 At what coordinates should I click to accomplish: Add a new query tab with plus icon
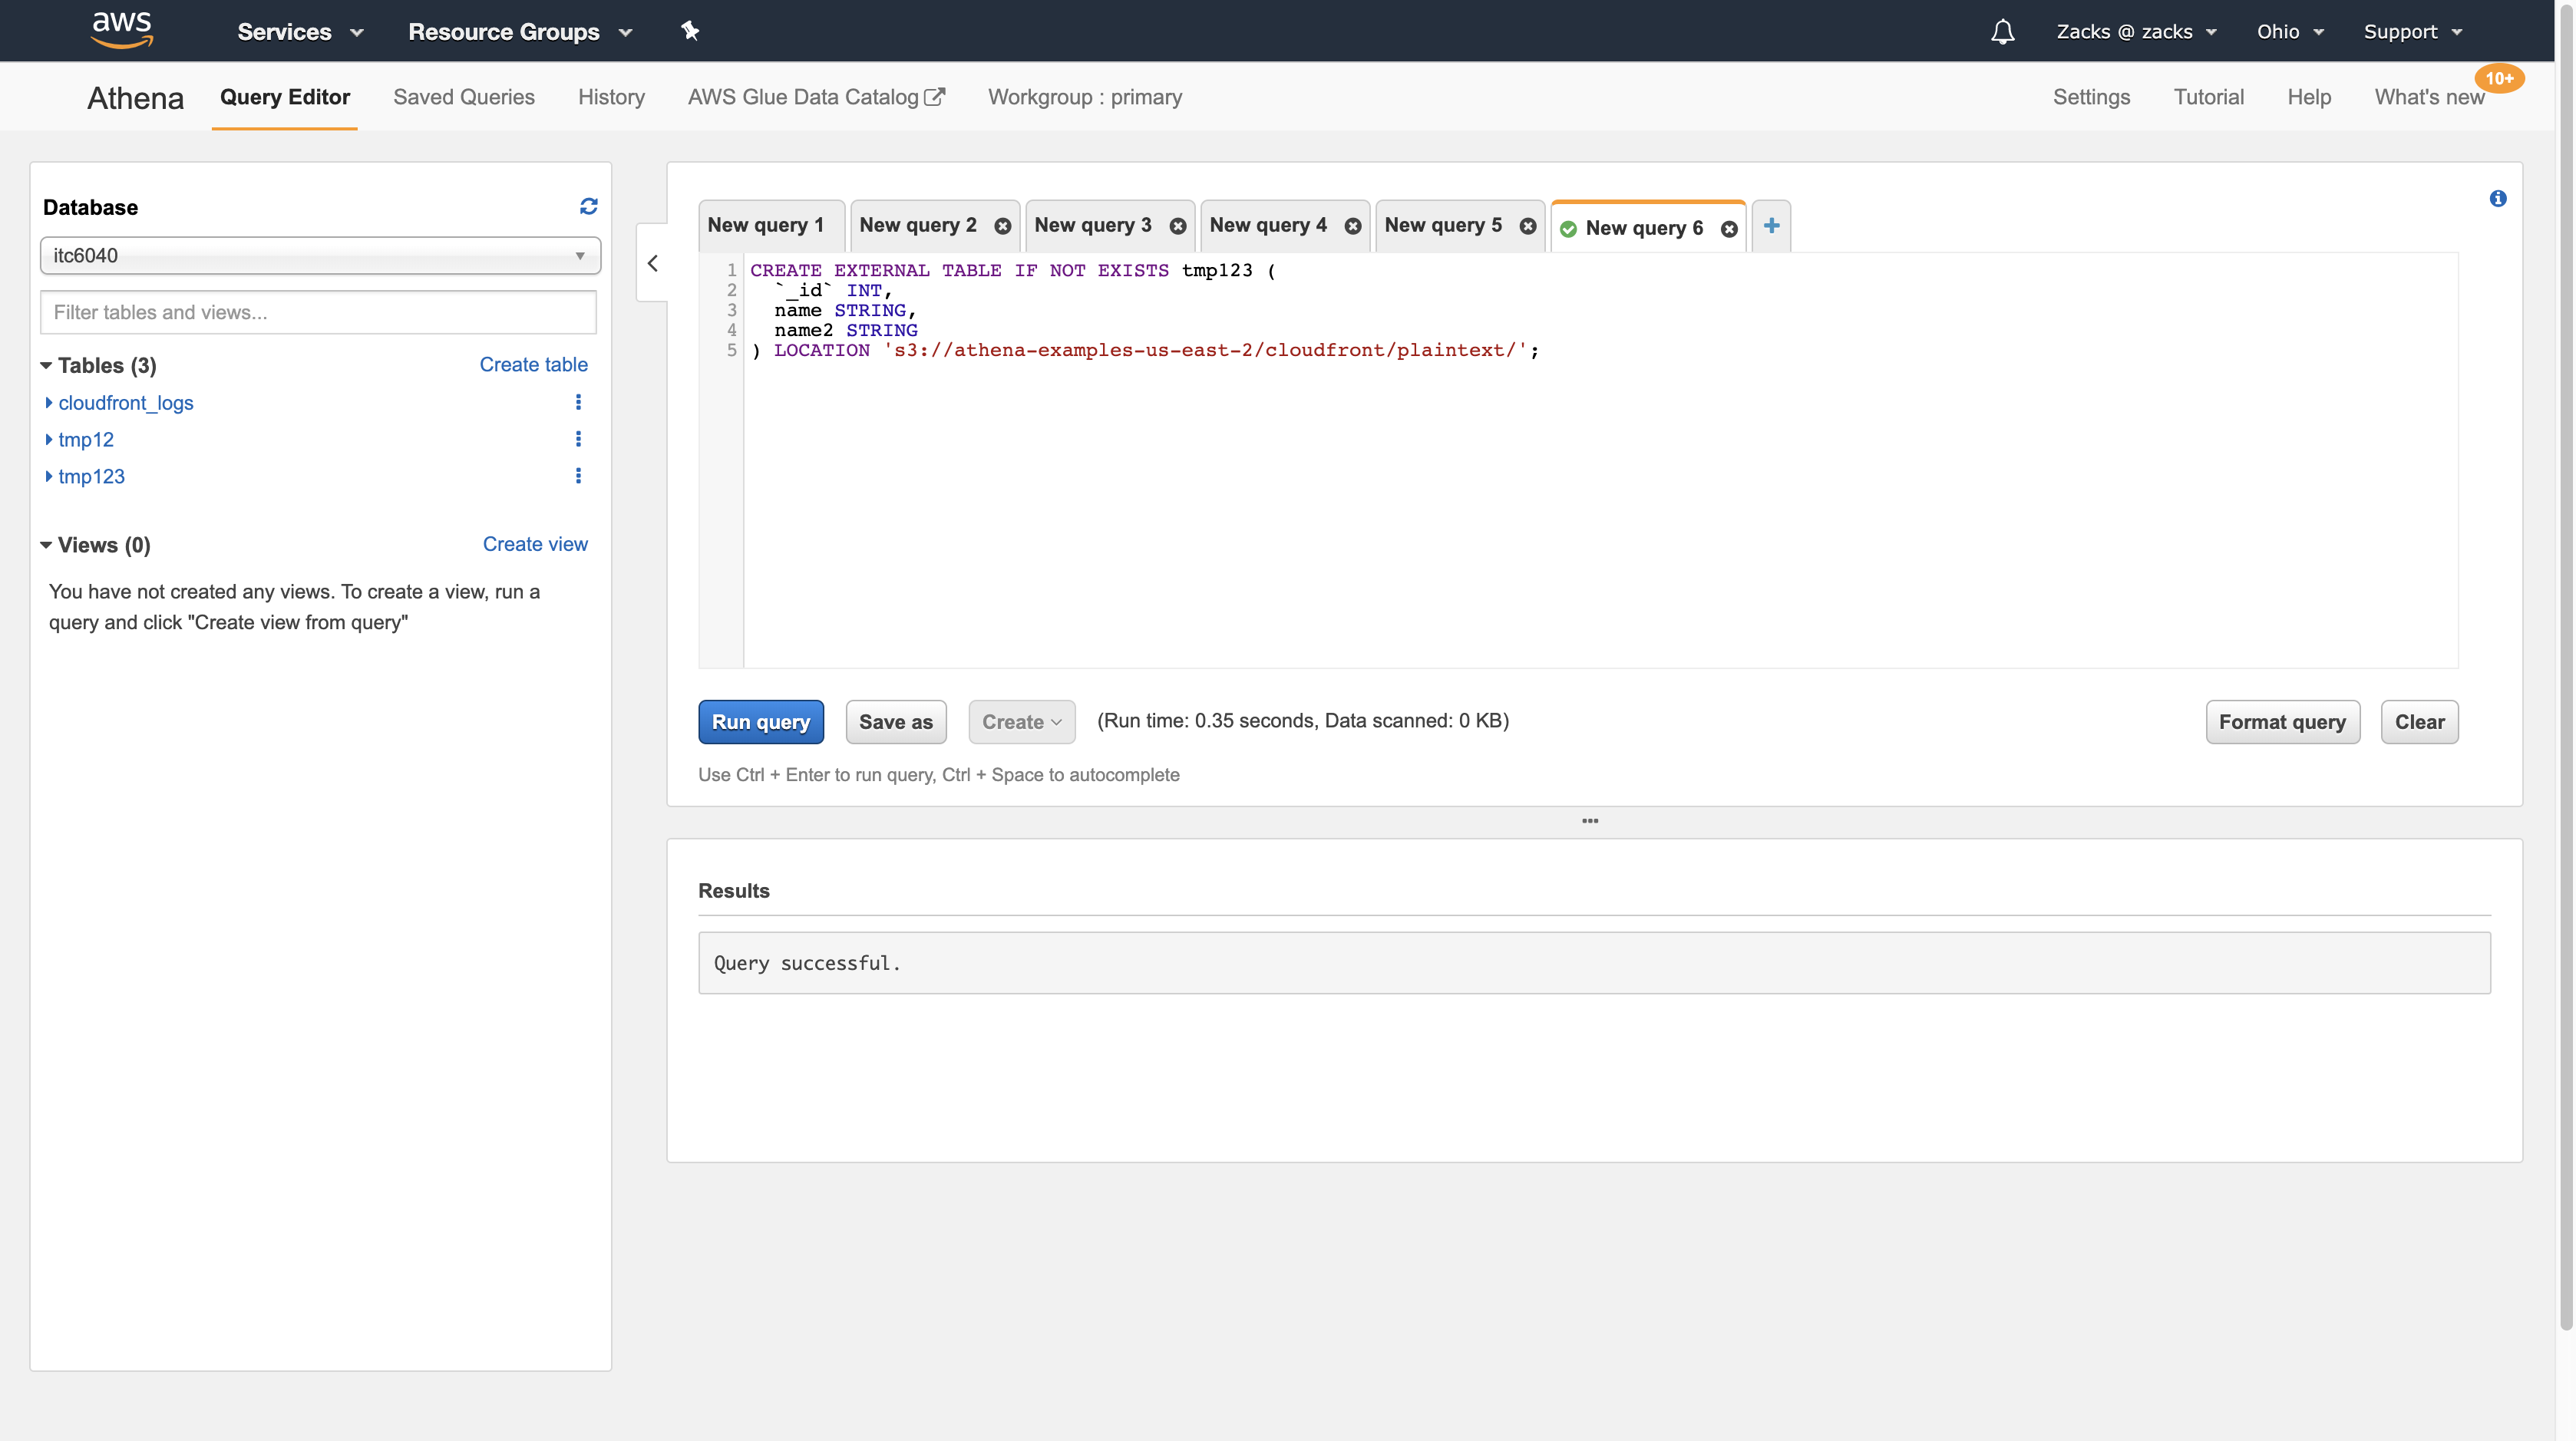pos(1771,226)
